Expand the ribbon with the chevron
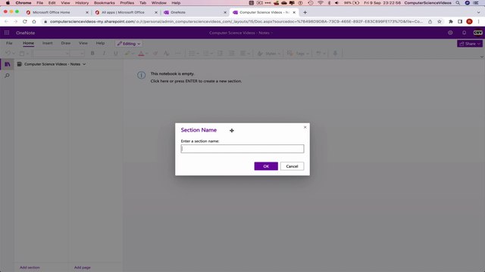 [x=482, y=57]
